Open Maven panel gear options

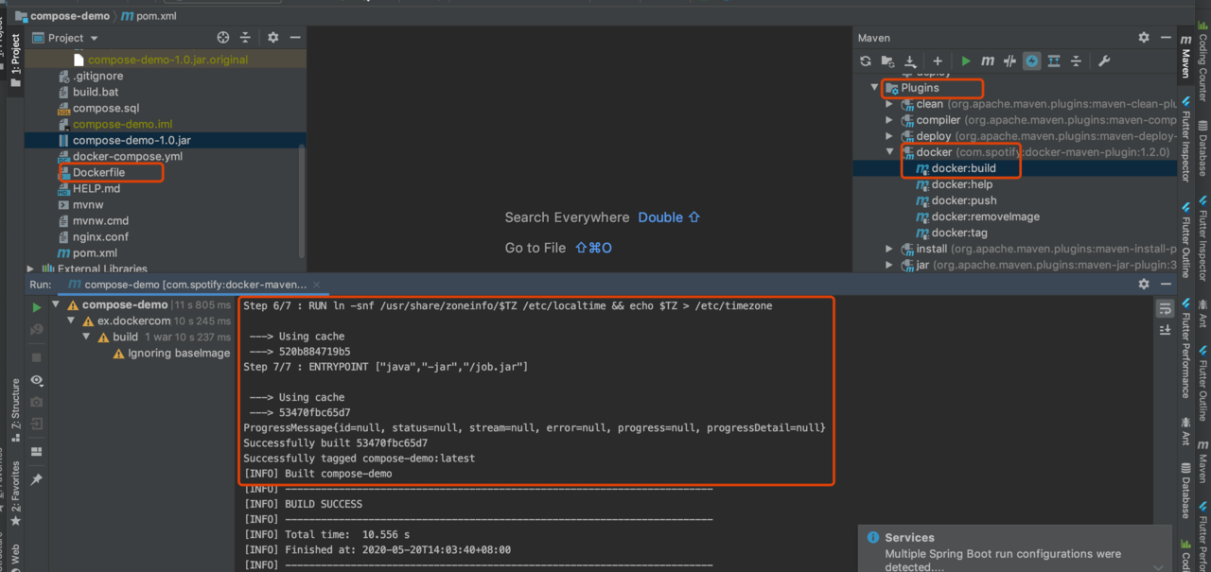click(x=1144, y=38)
